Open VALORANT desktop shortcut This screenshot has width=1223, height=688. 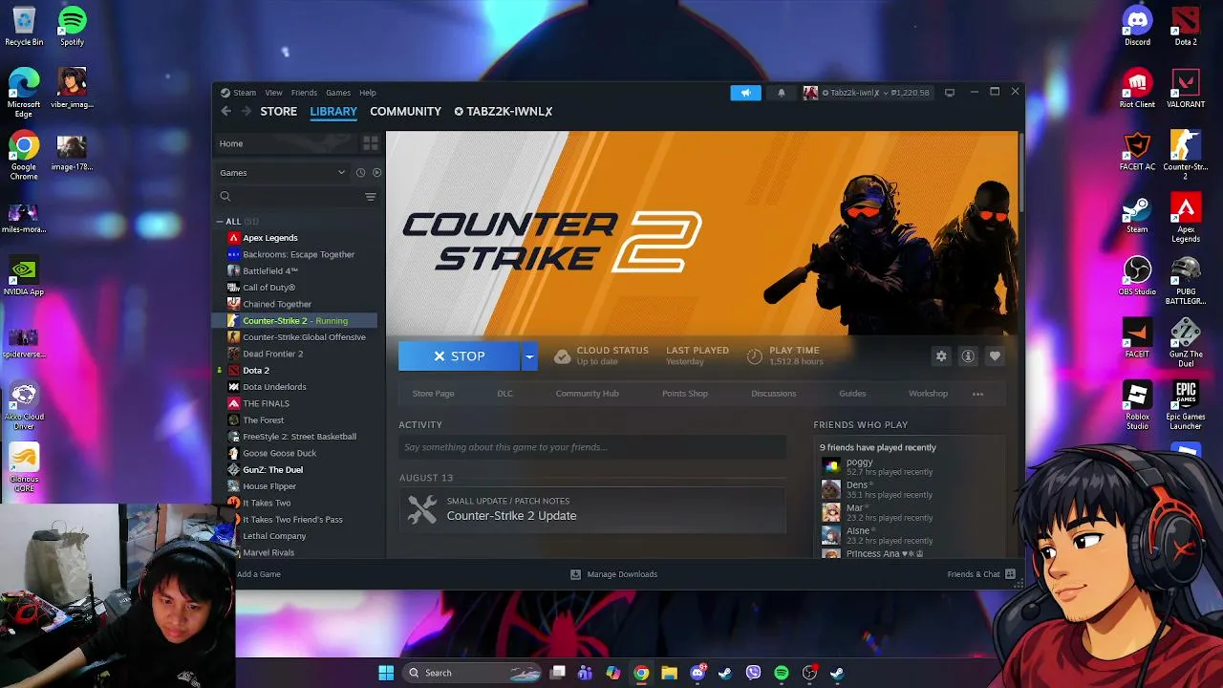1186,89
